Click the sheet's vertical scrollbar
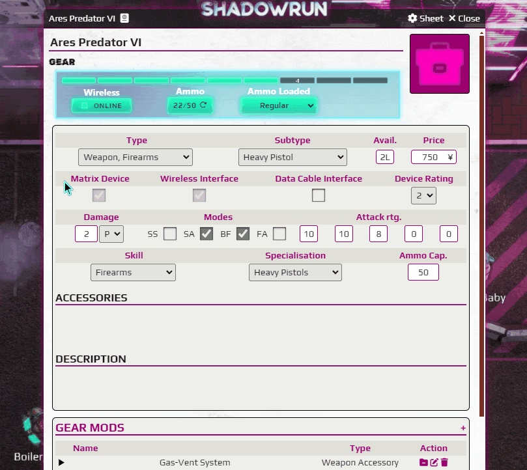Image resolution: width=527 pixels, height=470 pixels. (481, 225)
